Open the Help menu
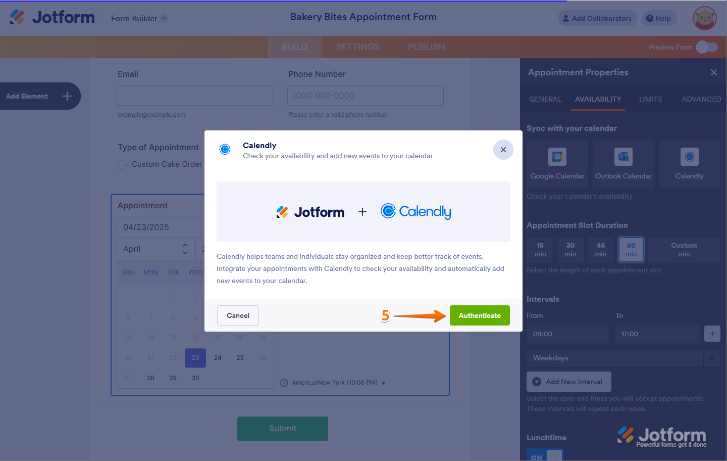 659,18
